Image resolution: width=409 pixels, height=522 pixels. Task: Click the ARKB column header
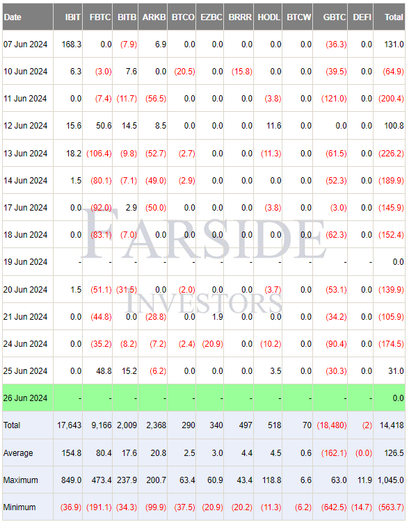click(x=153, y=17)
